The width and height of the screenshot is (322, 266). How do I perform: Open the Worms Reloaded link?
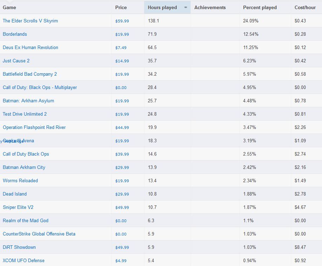point(20,180)
